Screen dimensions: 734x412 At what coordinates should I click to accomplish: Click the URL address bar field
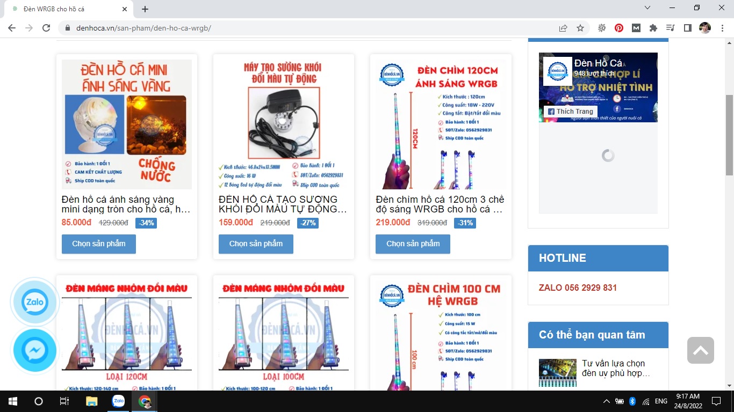pos(312,28)
